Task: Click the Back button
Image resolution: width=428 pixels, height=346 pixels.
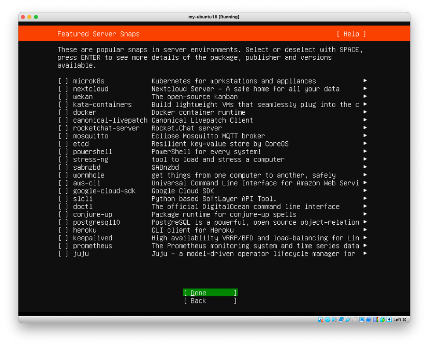Action: point(210,300)
